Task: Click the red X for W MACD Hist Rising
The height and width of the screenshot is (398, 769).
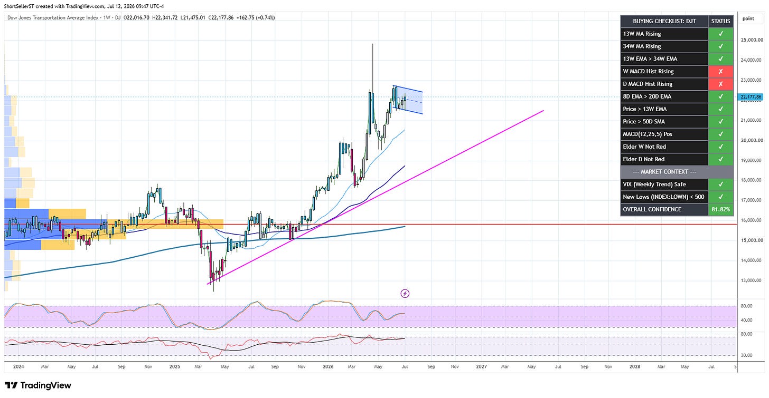Action: pyautogui.click(x=720, y=71)
